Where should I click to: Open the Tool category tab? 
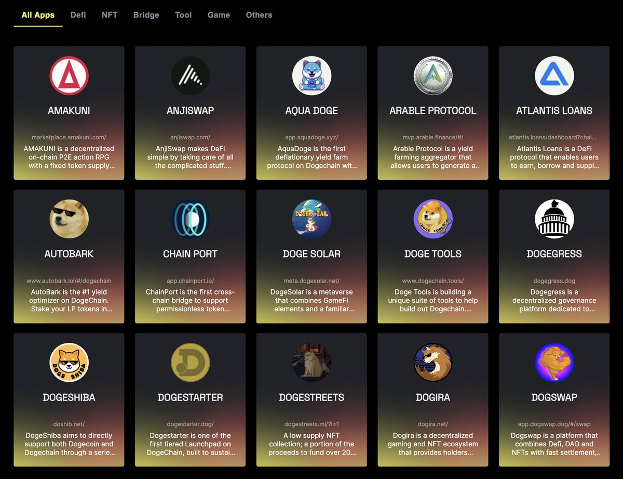coord(183,15)
